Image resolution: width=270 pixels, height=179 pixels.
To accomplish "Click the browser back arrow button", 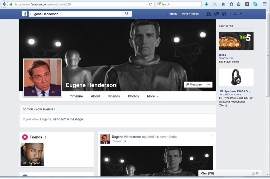I will point(4,4).
